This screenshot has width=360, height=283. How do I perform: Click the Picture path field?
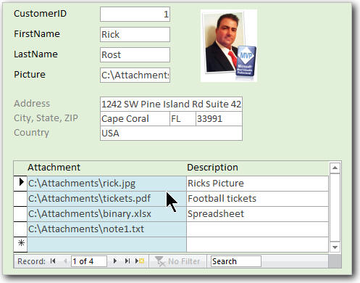pos(135,75)
